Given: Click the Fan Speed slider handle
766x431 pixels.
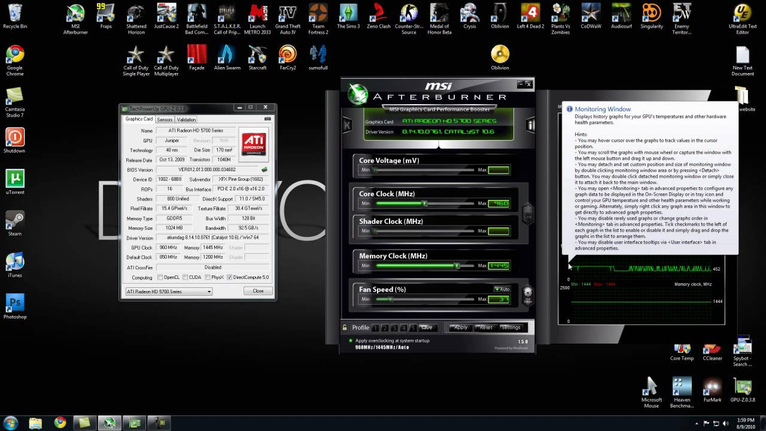Looking at the screenshot, I should [390, 299].
